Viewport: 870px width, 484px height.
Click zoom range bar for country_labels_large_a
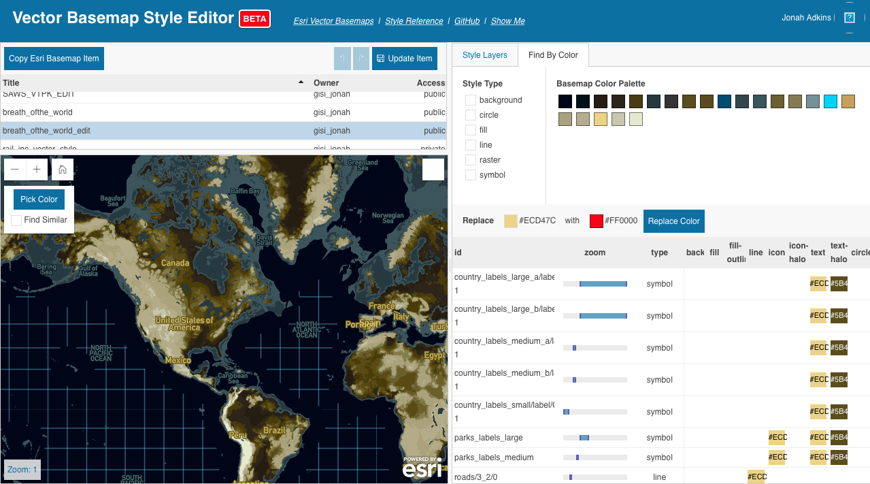coord(595,284)
